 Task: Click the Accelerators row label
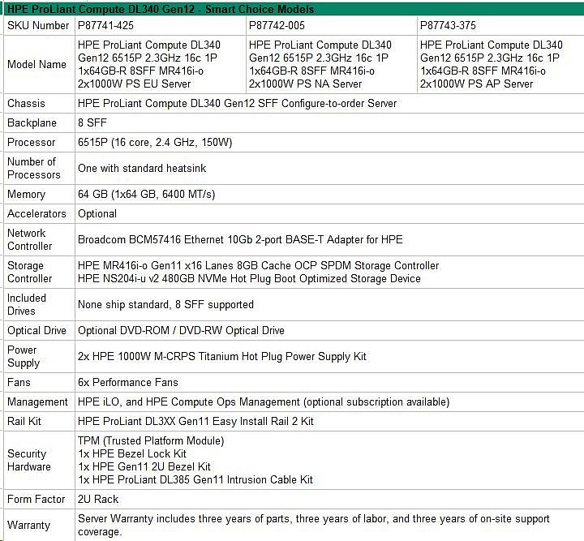pos(36,213)
